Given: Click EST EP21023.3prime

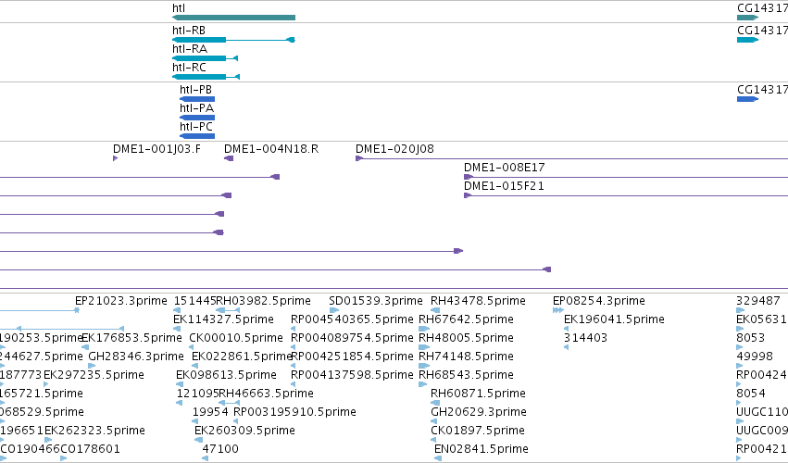Looking at the screenshot, I should pos(121,301).
